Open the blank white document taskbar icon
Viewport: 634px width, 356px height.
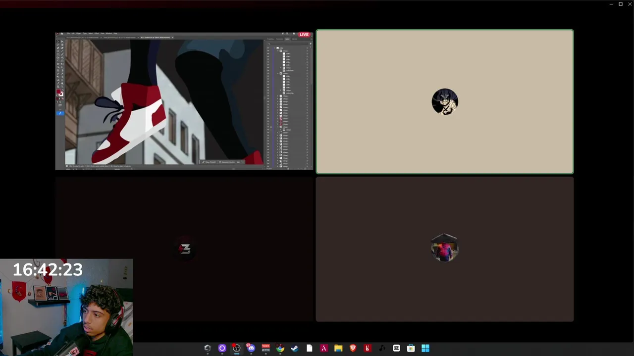(309, 348)
